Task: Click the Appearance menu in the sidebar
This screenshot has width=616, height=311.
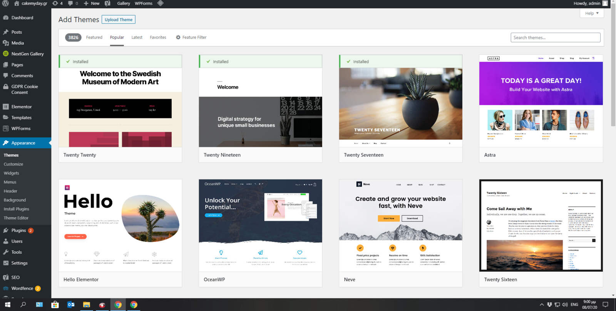Action: (25, 143)
